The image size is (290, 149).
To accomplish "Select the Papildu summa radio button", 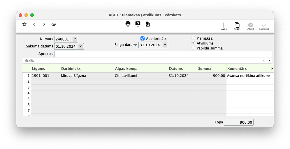I will tap(193, 48).
